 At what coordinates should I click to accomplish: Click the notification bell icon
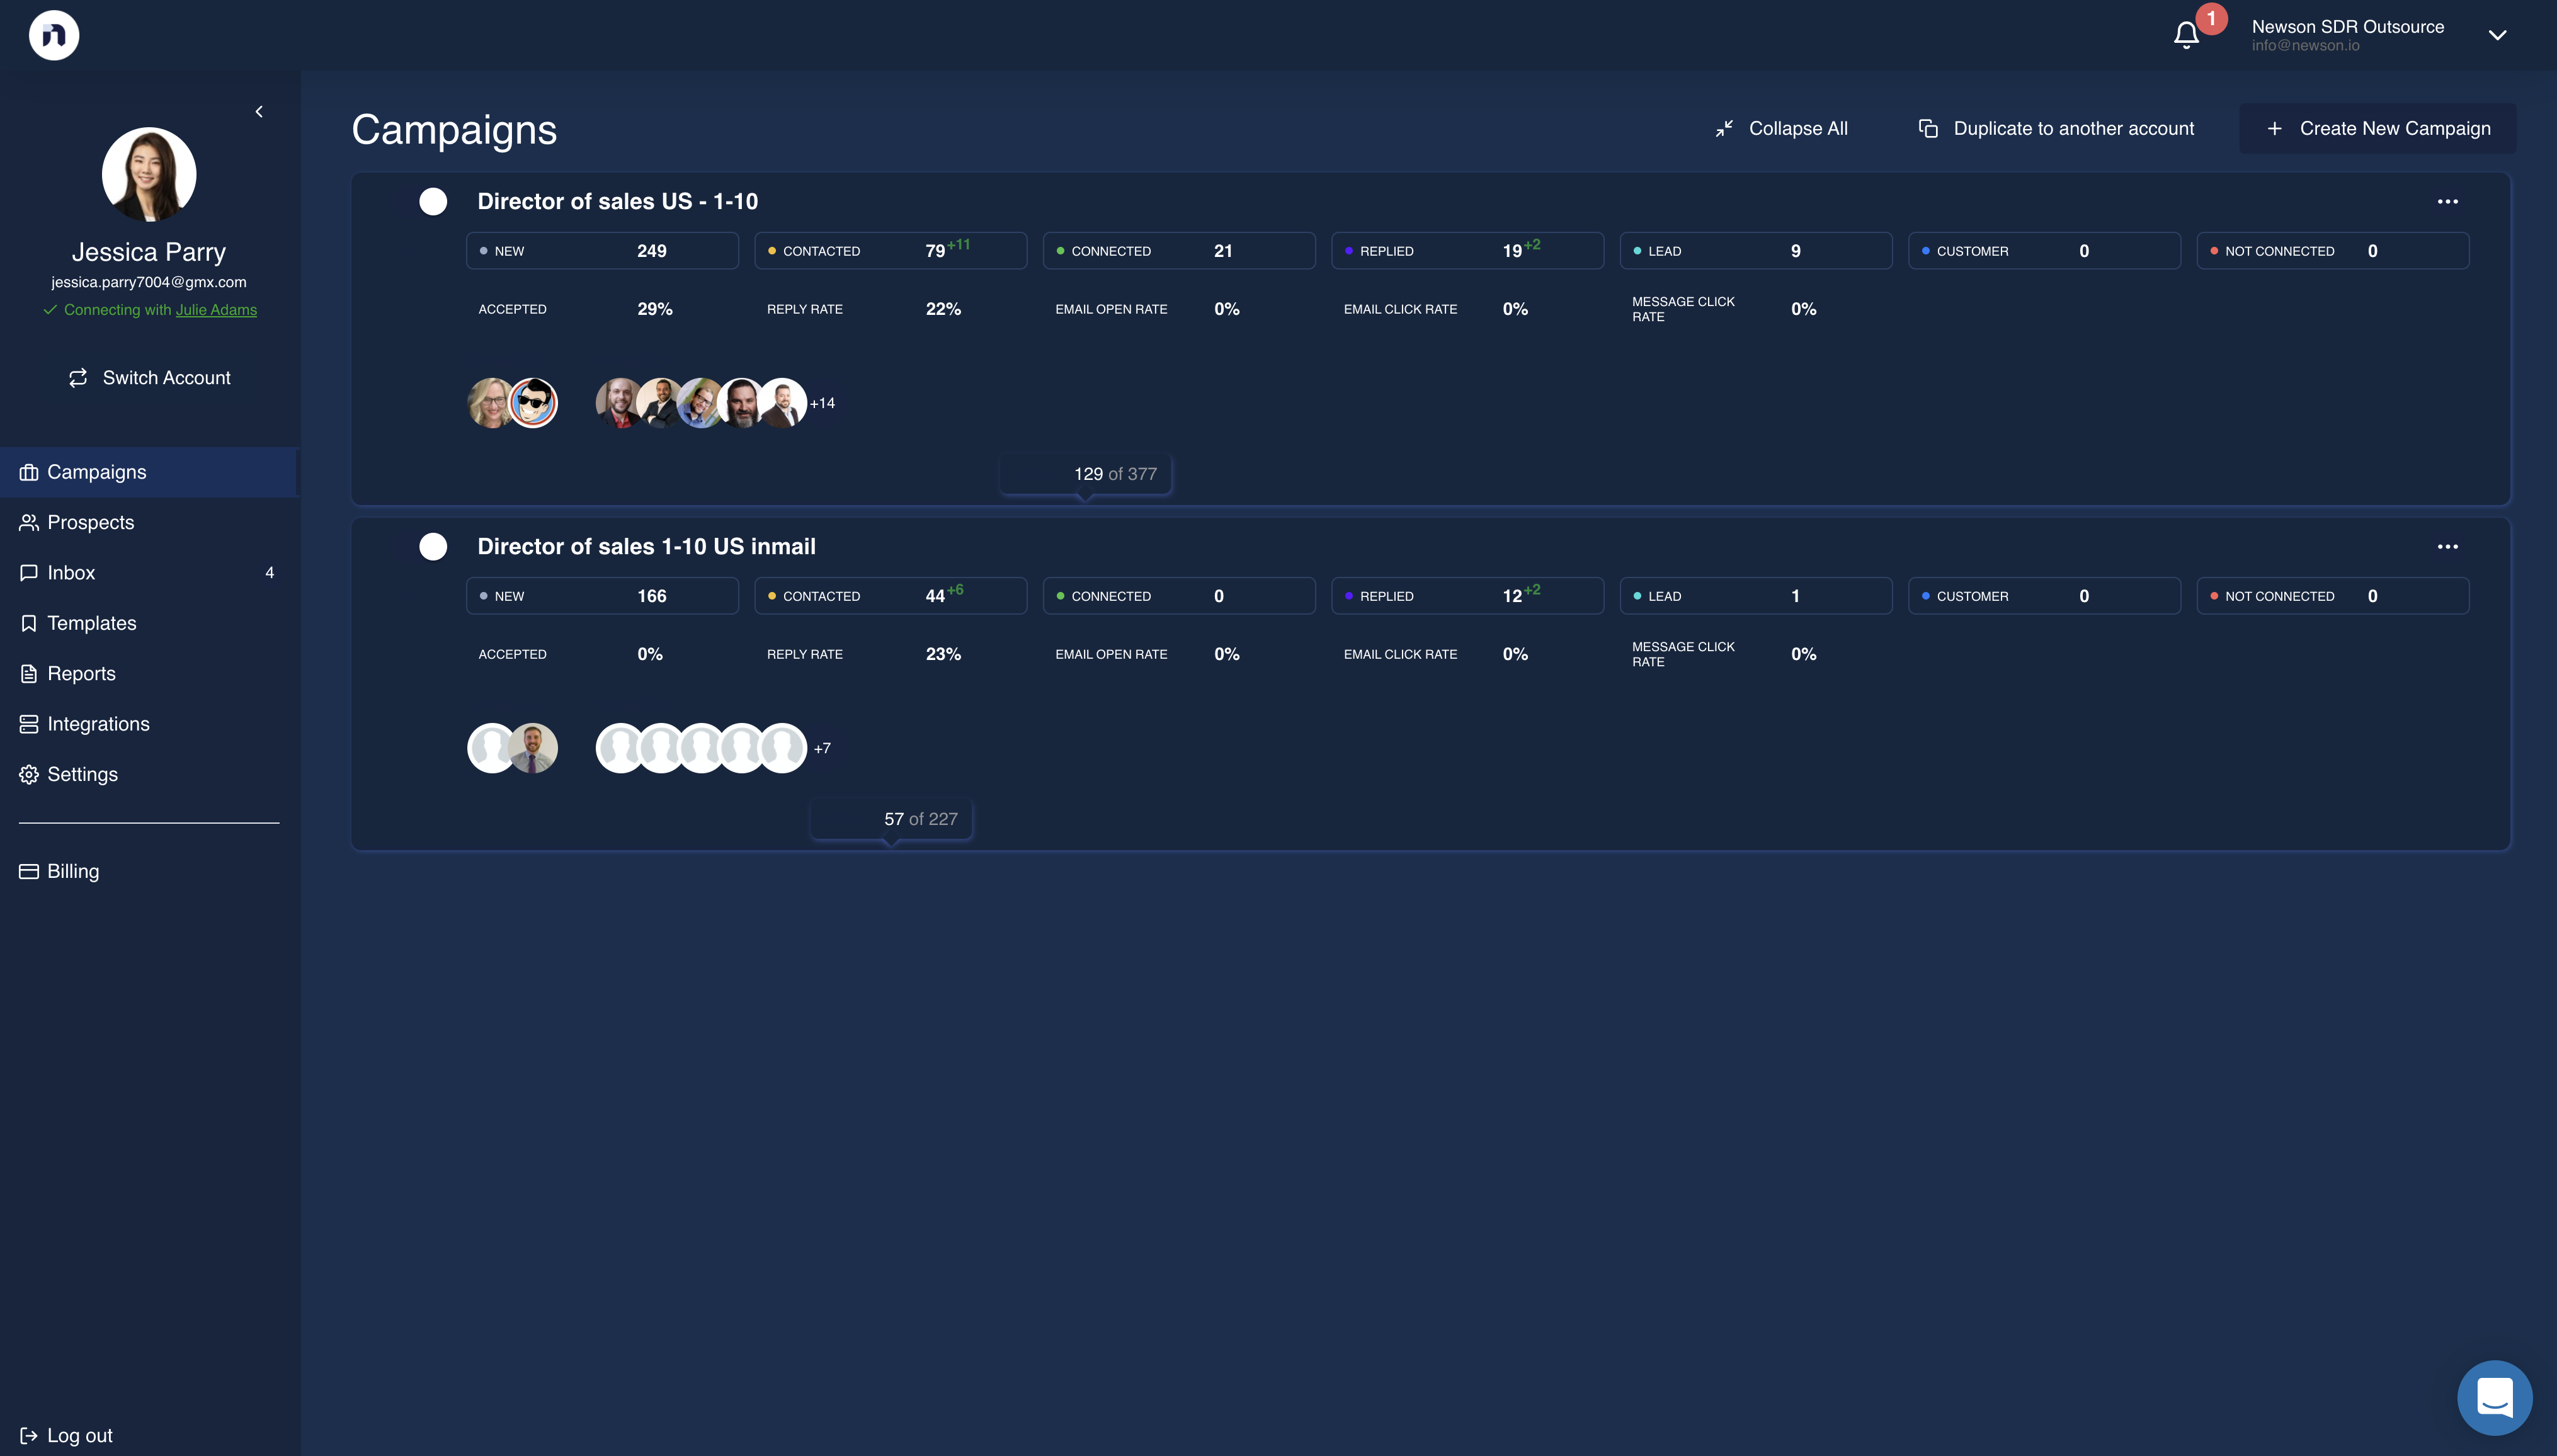click(2186, 35)
